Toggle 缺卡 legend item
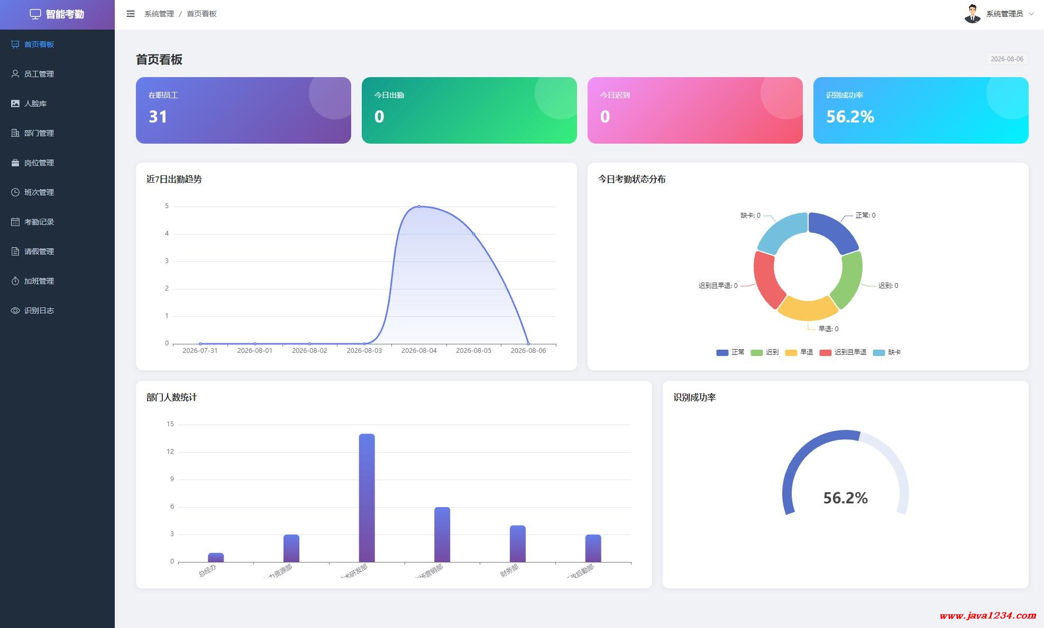Viewport: 1044px width, 628px height. pyautogui.click(x=887, y=352)
